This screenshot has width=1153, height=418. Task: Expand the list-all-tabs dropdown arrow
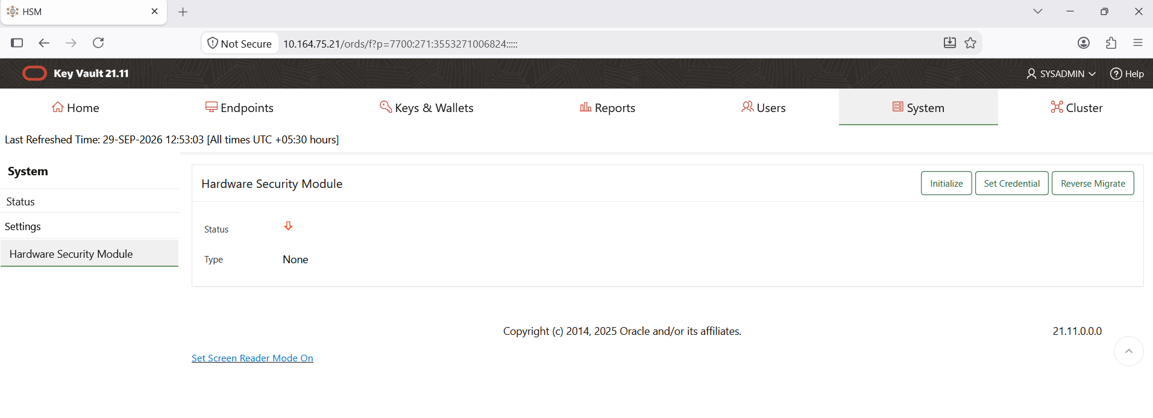point(1038,11)
